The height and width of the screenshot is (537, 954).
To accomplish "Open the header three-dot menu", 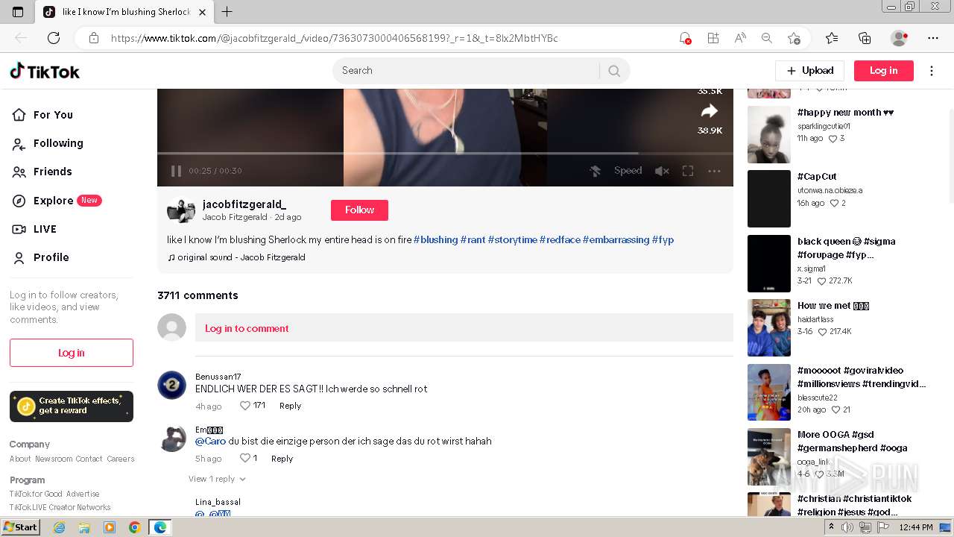I will point(932,71).
